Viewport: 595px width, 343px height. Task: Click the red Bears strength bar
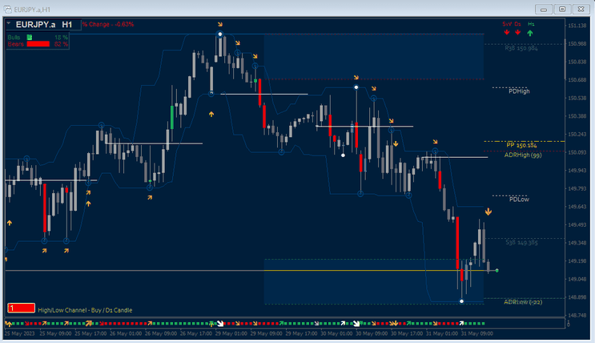[x=38, y=44]
